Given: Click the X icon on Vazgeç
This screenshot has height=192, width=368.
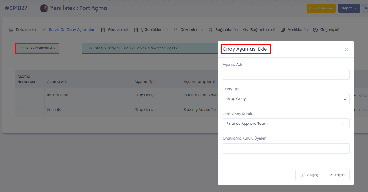Looking at the screenshot, I should point(302,175).
